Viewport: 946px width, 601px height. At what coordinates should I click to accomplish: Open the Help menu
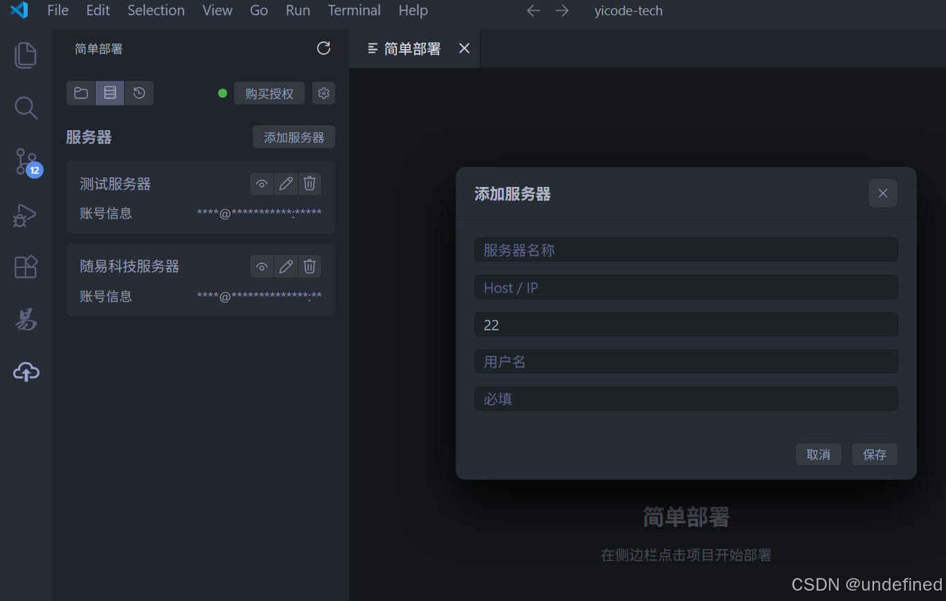[x=413, y=10]
